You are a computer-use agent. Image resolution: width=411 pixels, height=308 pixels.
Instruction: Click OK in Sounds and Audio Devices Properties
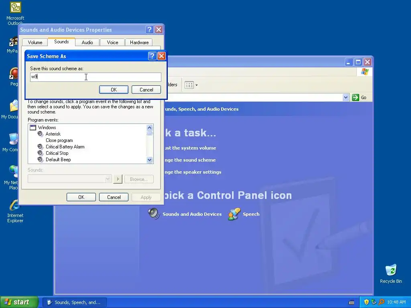tap(81, 197)
